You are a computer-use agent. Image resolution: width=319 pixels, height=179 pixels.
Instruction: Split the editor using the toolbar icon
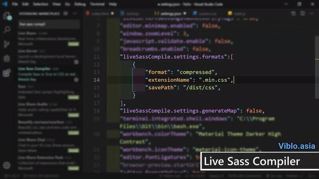click(x=303, y=14)
